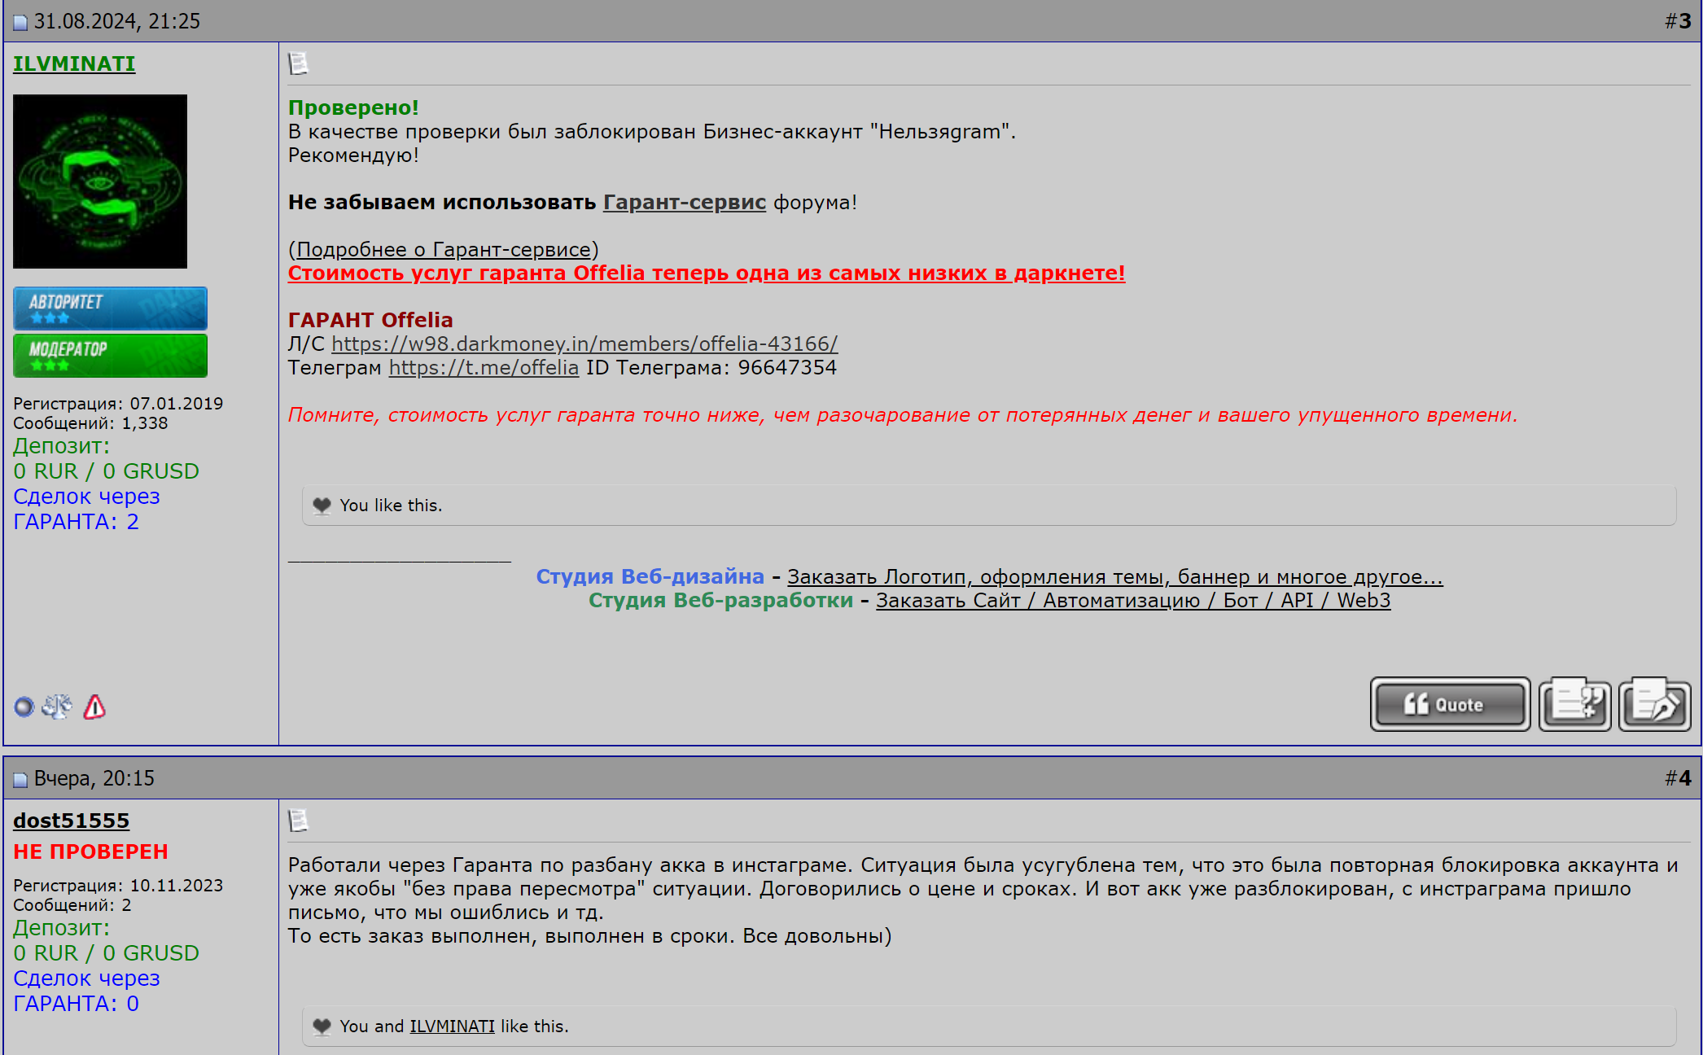Open ILVMINATI link in likes bar

tap(452, 1026)
